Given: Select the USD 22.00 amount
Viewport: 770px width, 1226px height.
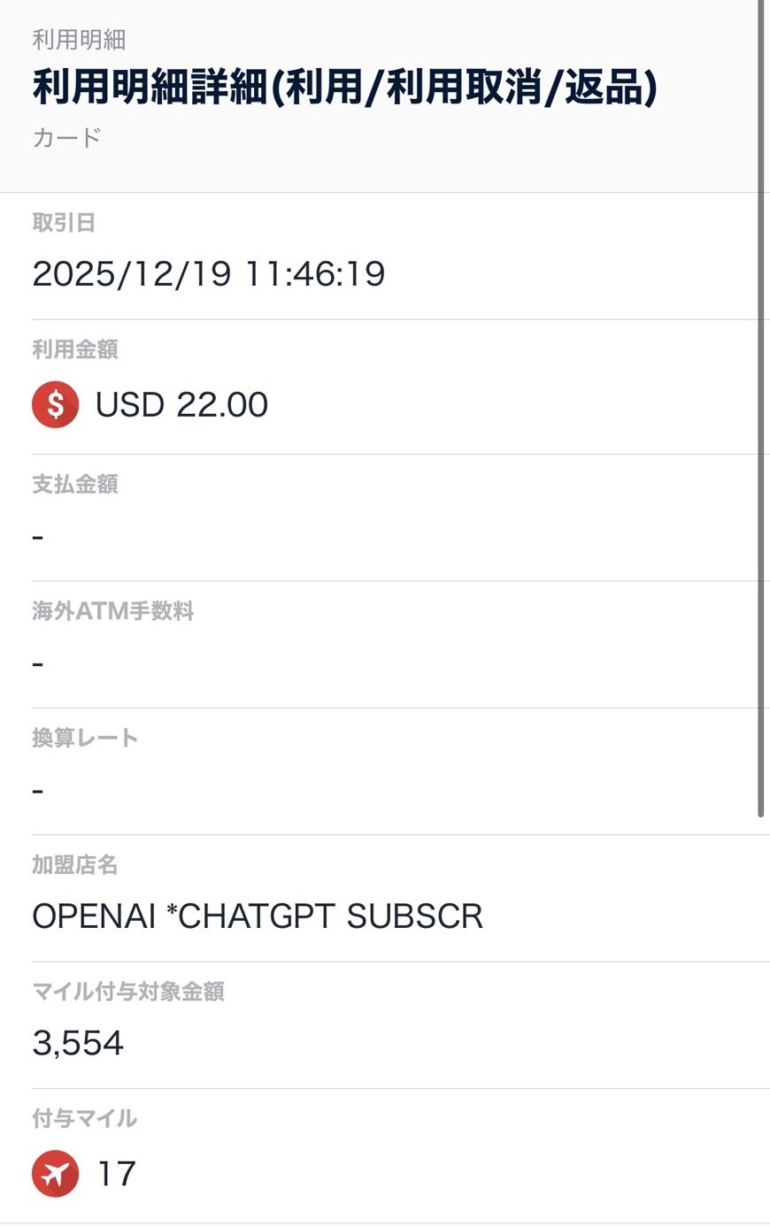Looking at the screenshot, I should (181, 405).
